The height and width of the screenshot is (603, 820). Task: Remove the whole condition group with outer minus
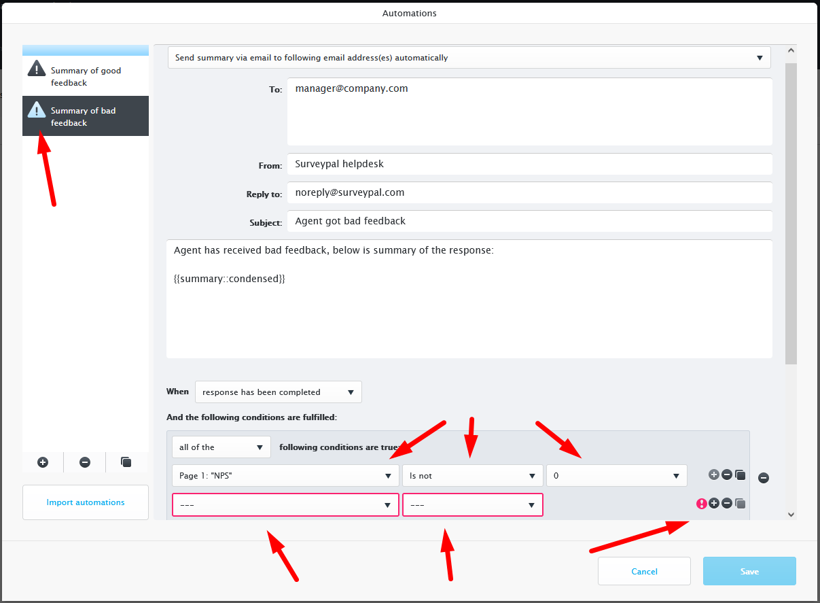tap(764, 478)
